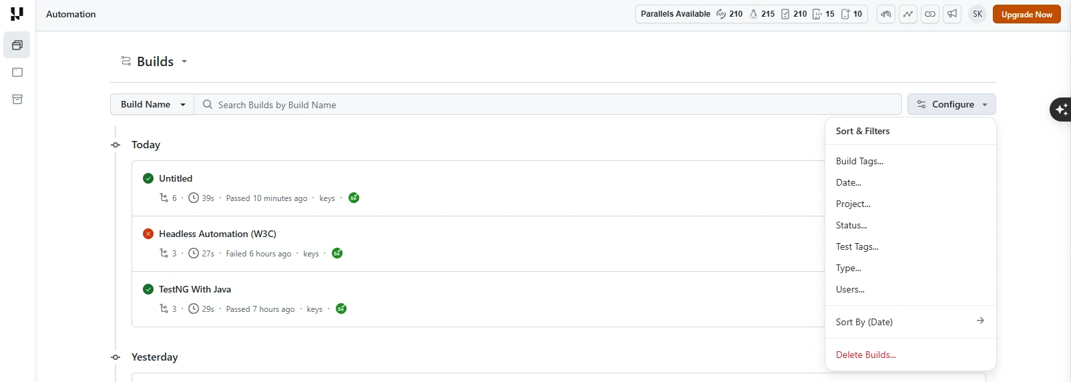Click the 'Passed 10 minutes ago' text
Screen dimensions: 1071x382
click(x=266, y=198)
